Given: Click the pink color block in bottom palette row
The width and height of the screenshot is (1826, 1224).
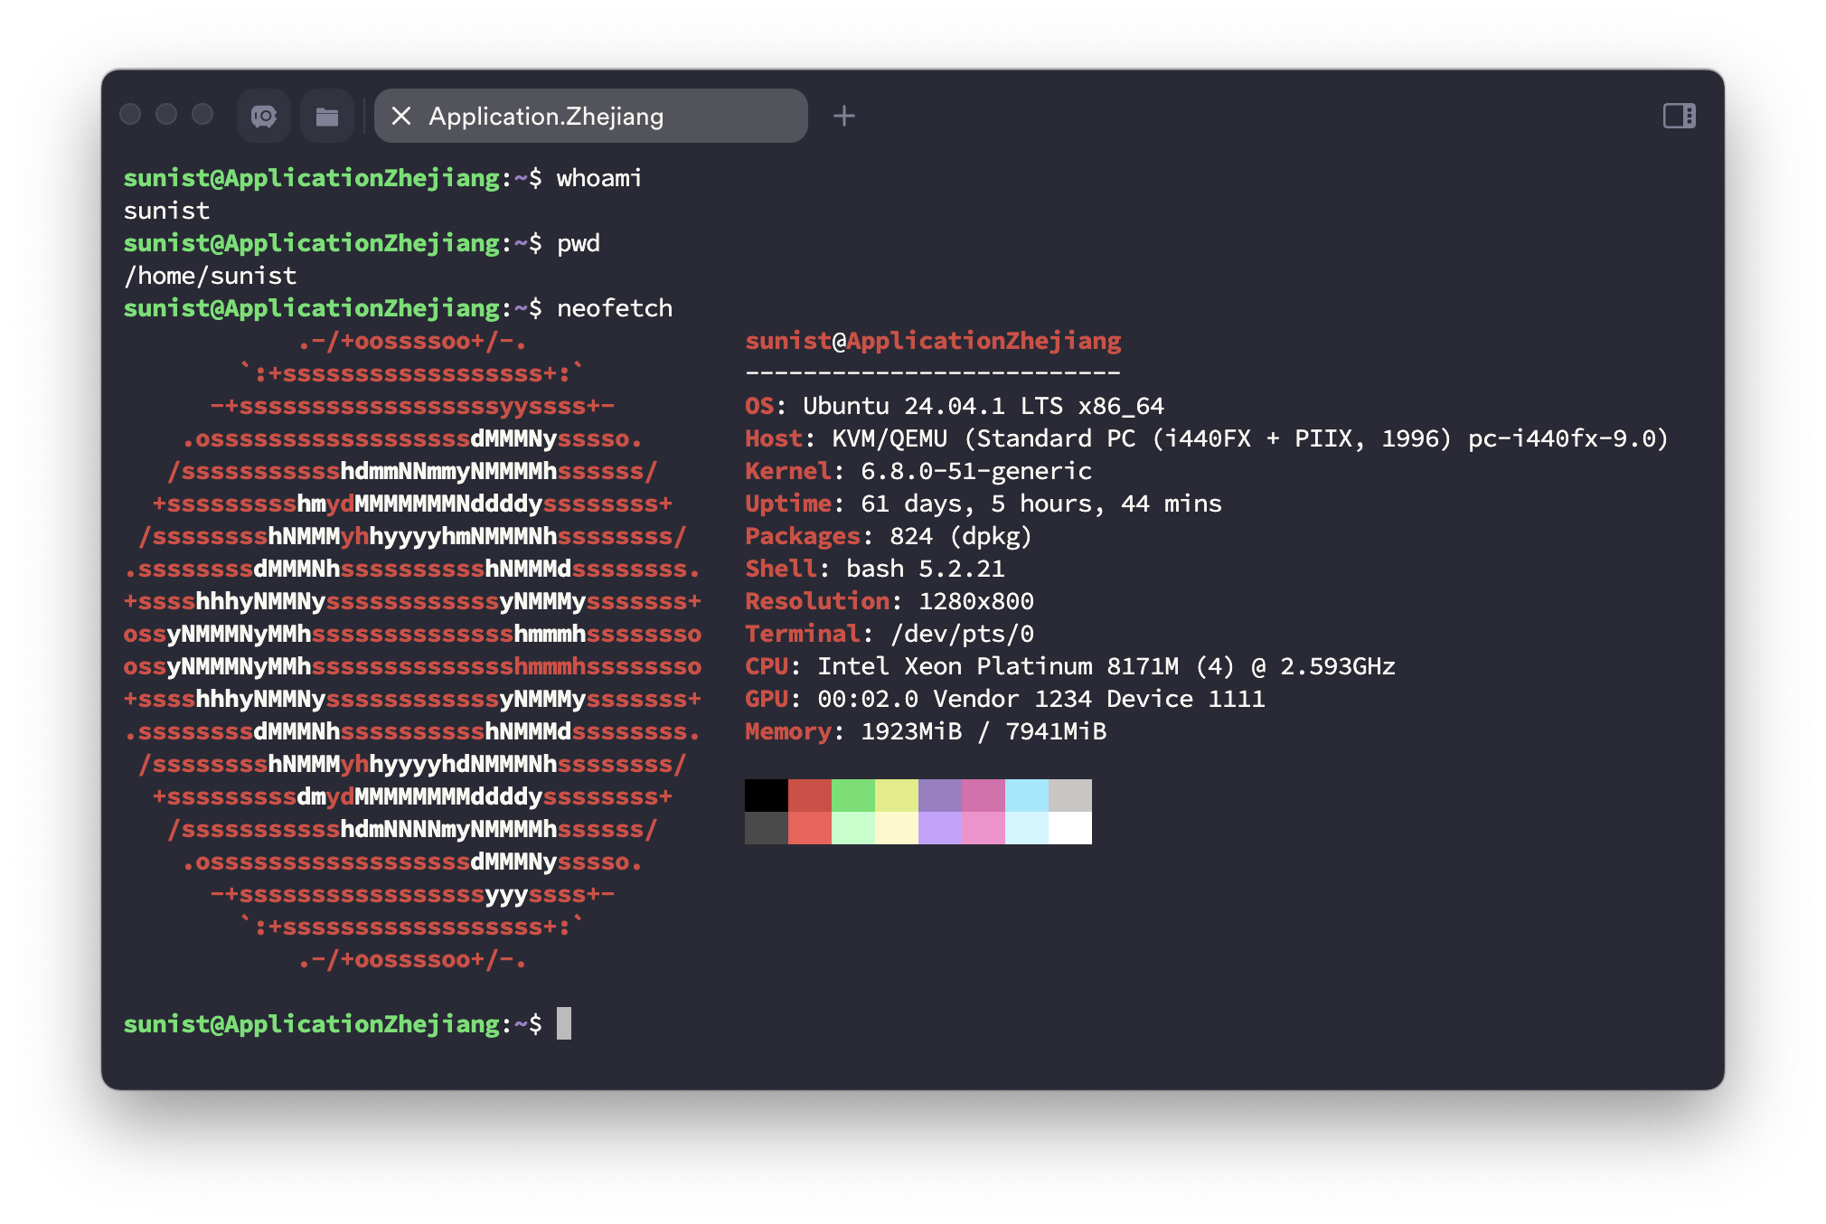Looking at the screenshot, I should coord(984,828).
